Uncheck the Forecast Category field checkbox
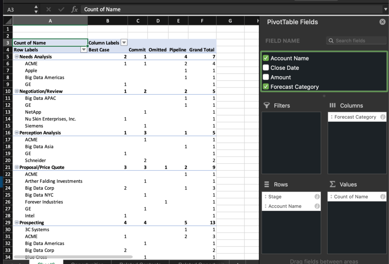The image size is (389, 264). tap(266, 86)
